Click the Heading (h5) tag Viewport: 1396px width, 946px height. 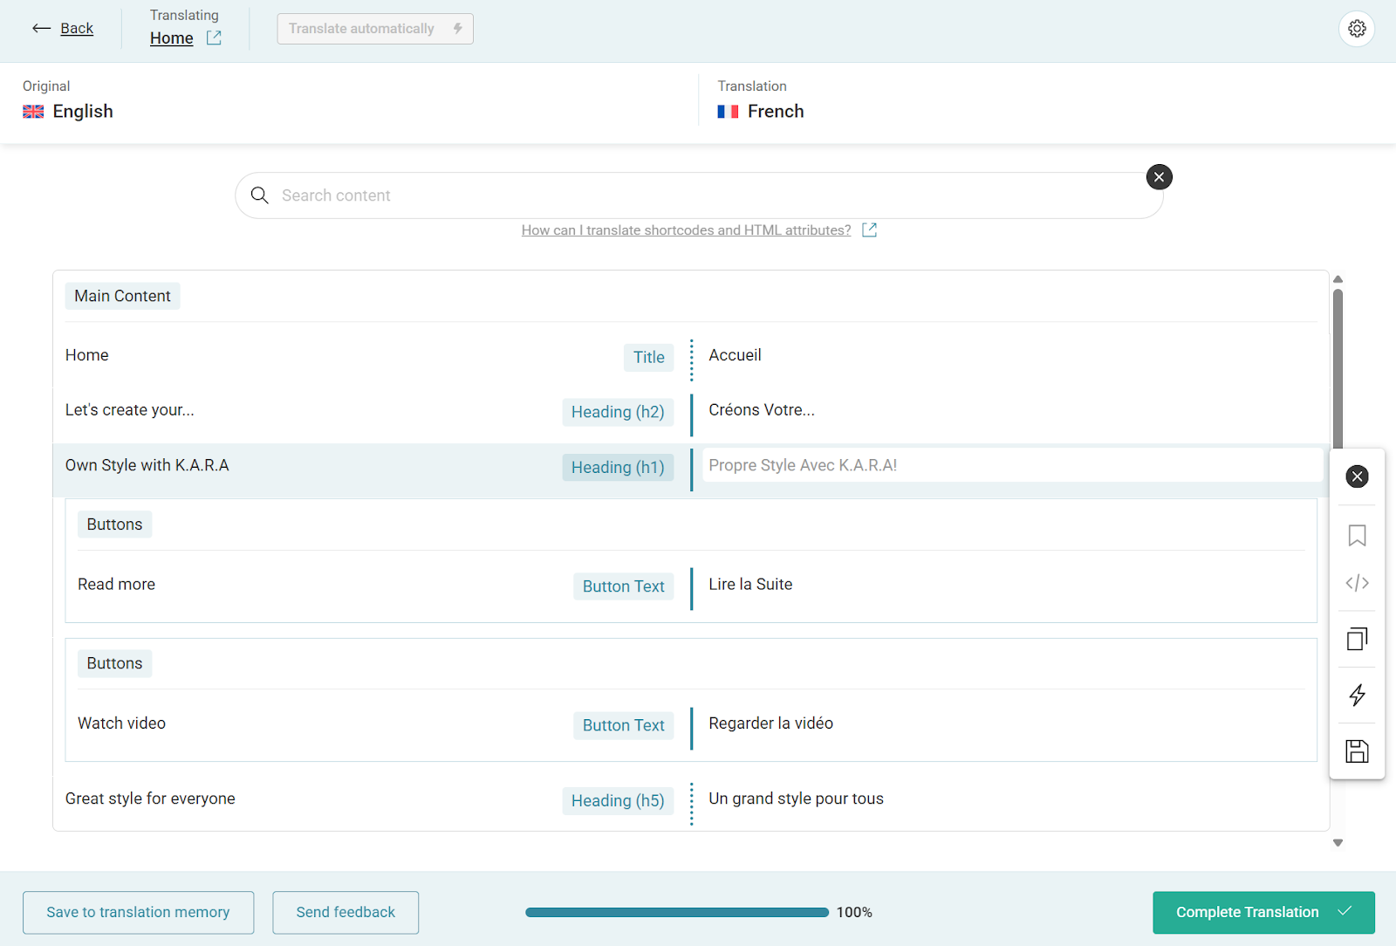point(618,801)
